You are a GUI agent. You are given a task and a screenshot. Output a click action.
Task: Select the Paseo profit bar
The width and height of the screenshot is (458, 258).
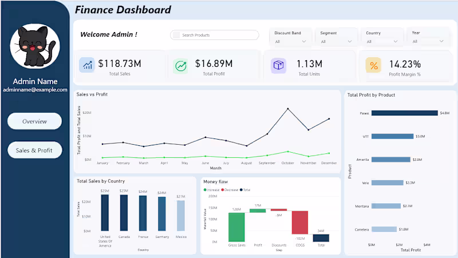(x=405, y=113)
